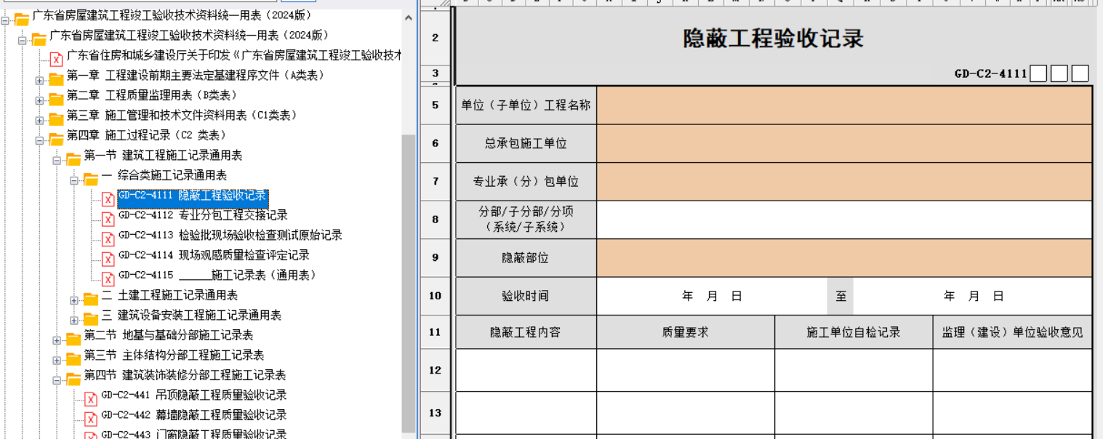Click the tree panel vertical scrollbar
The image size is (1103, 439).
pyautogui.click(x=409, y=283)
